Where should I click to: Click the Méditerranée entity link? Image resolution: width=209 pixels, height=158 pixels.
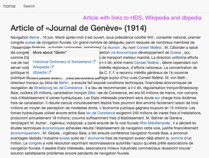coord(159,123)
